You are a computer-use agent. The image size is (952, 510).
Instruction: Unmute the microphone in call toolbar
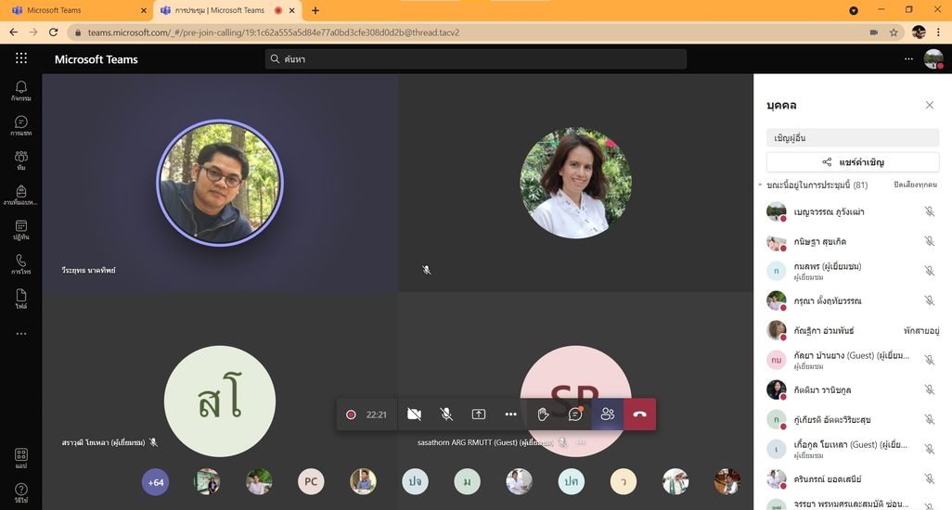pos(446,414)
